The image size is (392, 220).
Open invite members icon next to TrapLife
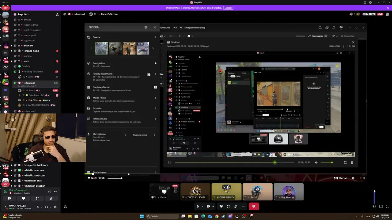[x=57, y=14]
